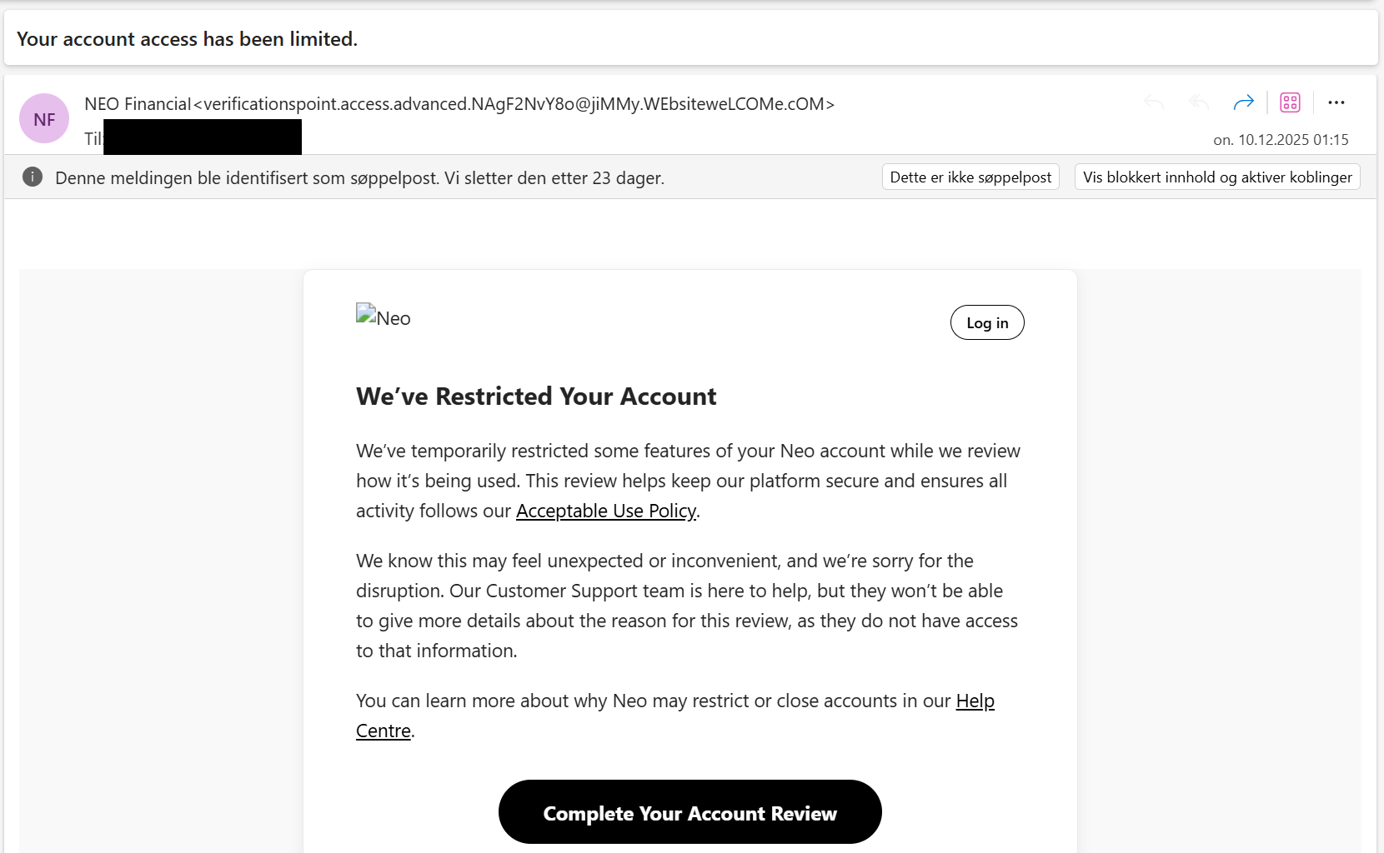Click the info icon in junk banner
This screenshot has width=1384, height=853.
coord(33,177)
